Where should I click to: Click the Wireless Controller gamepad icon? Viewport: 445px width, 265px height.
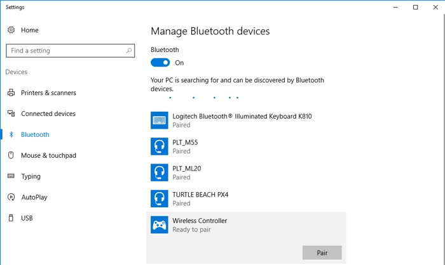pyautogui.click(x=159, y=224)
